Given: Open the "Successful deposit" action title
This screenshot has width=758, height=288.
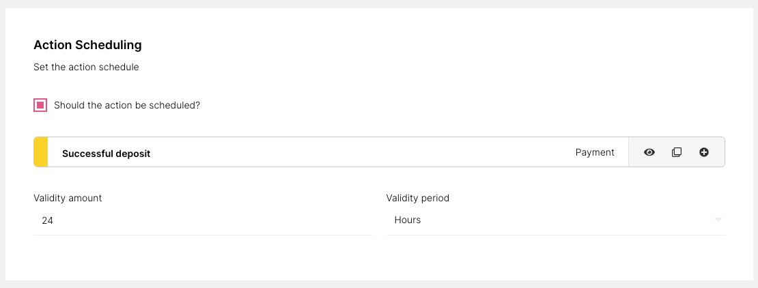Looking at the screenshot, I should click(106, 154).
